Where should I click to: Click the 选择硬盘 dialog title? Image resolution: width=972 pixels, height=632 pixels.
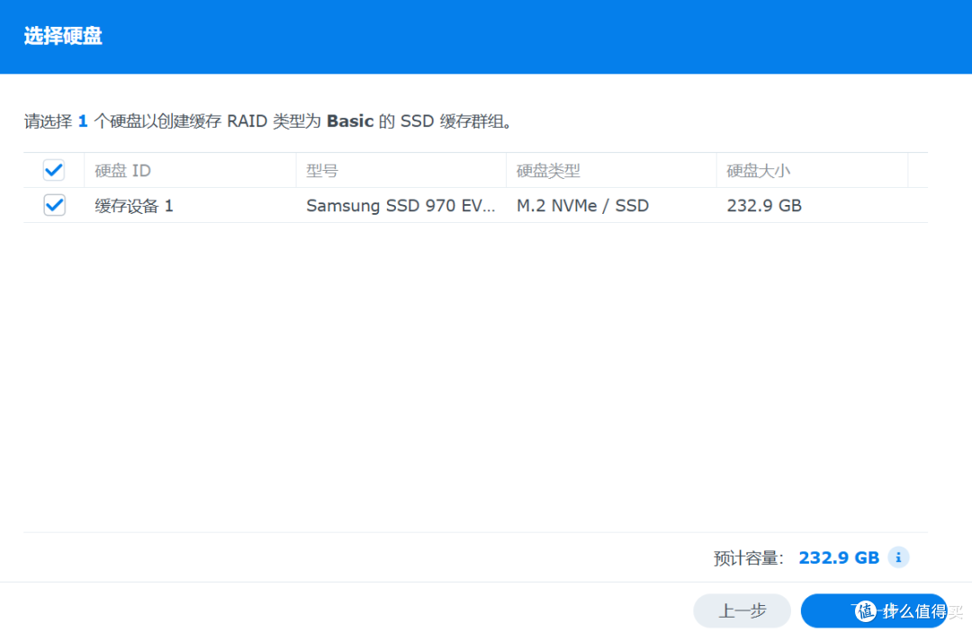tap(62, 36)
